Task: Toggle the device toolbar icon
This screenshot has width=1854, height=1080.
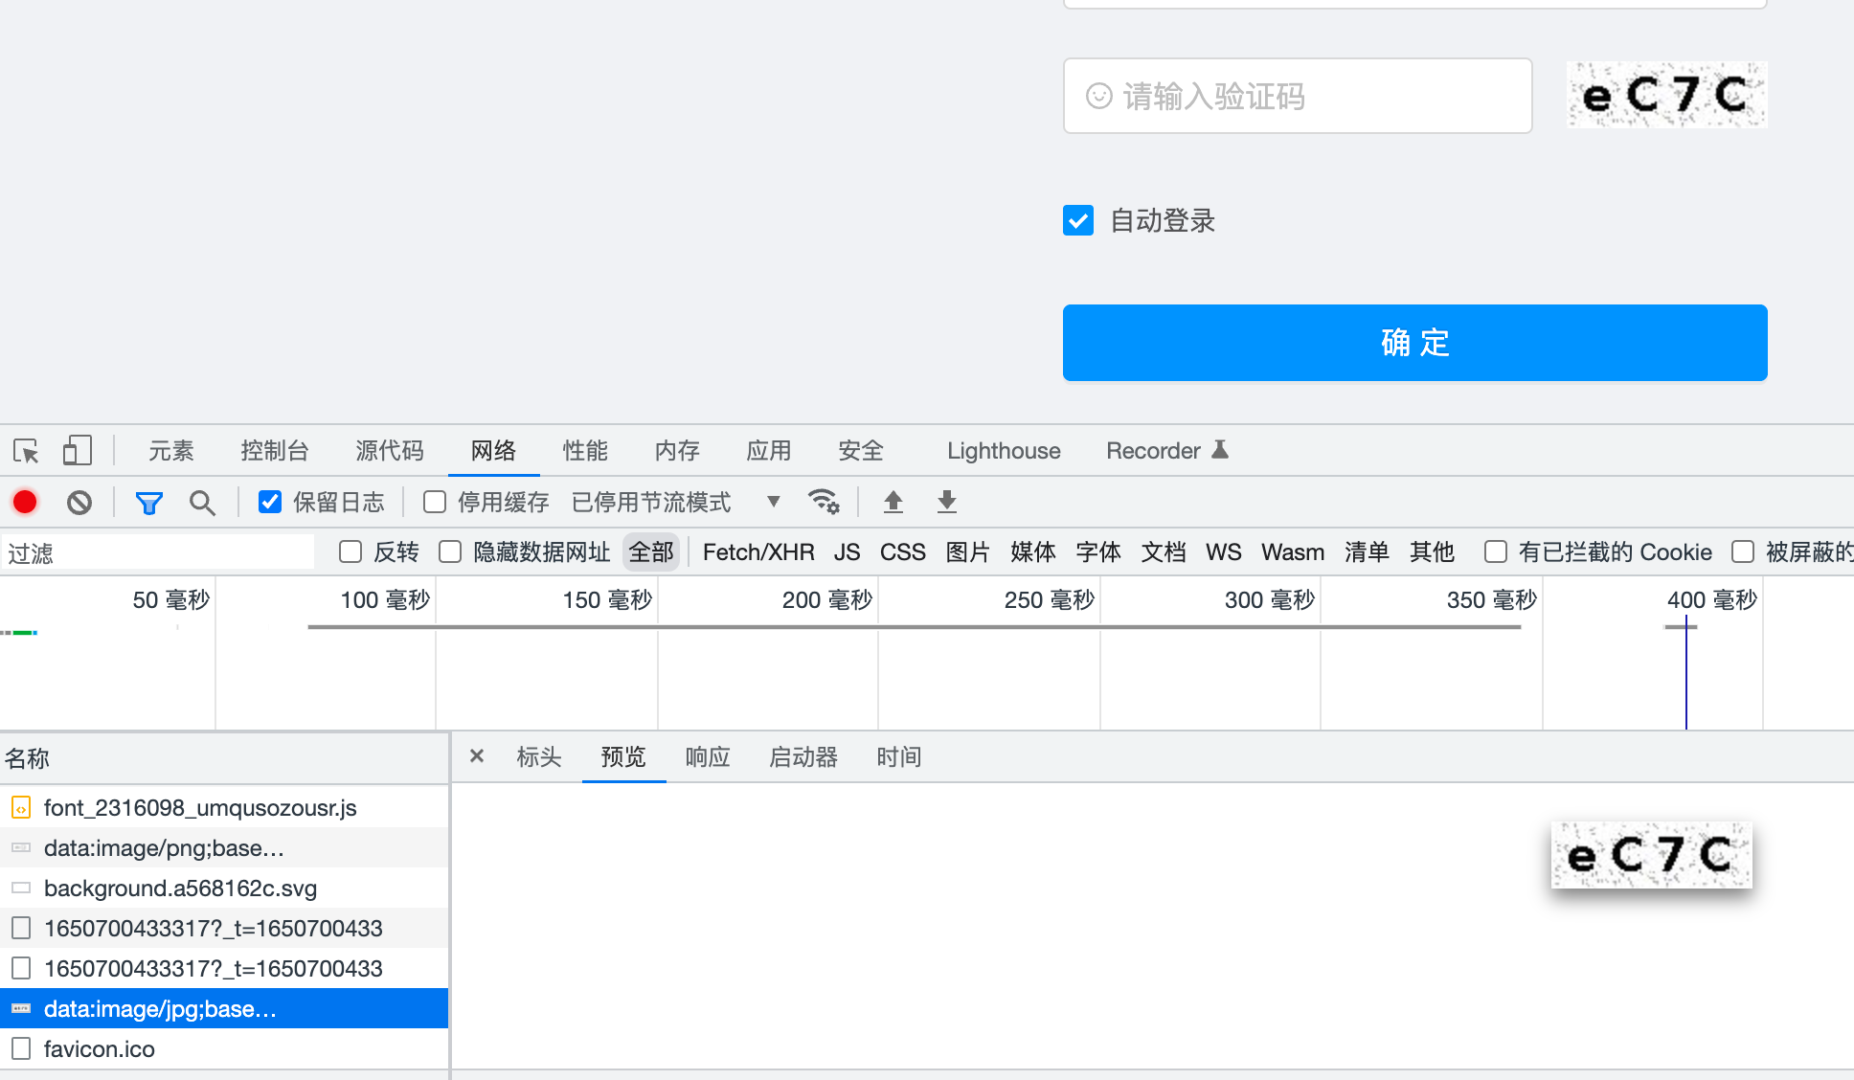Action: coord(77,450)
